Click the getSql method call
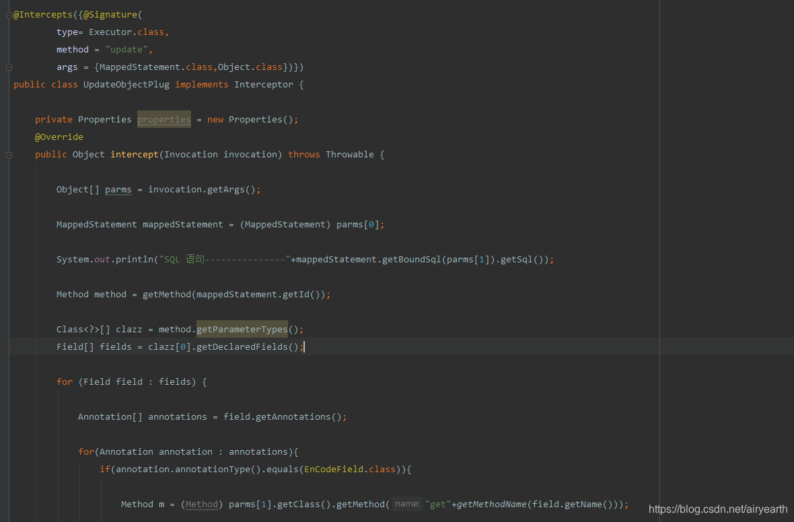Image resolution: width=794 pixels, height=522 pixels. coord(517,259)
